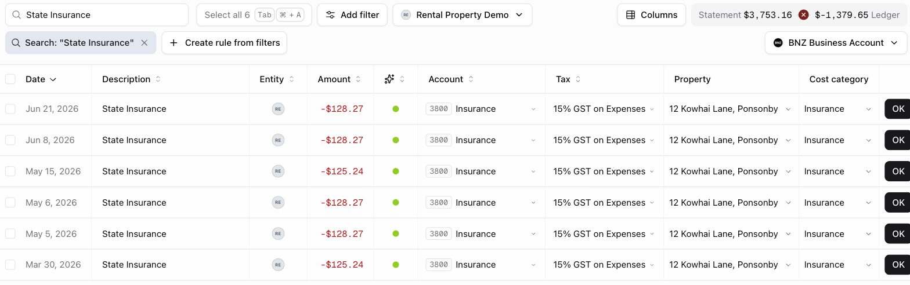The width and height of the screenshot is (910, 285).
Task: Click the RE icon in Rental Property Demo selector
Action: [x=406, y=15]
